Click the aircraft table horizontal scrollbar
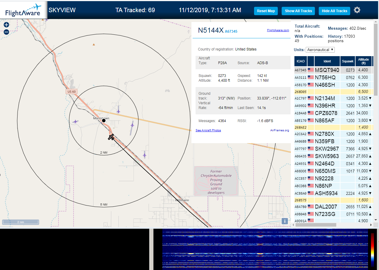Viewport: 379px width, 270px height. click(x=316, y=225)
